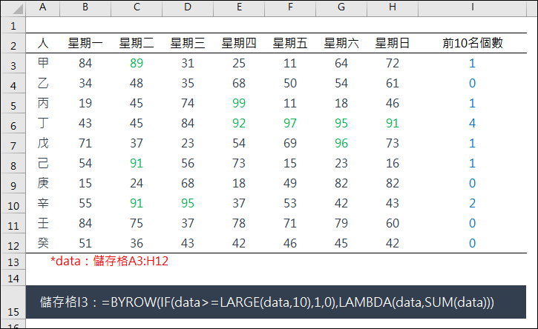Screen dimensions: 538x329
Task: Select the name cell 辛
Action: [x=43, y=203]
